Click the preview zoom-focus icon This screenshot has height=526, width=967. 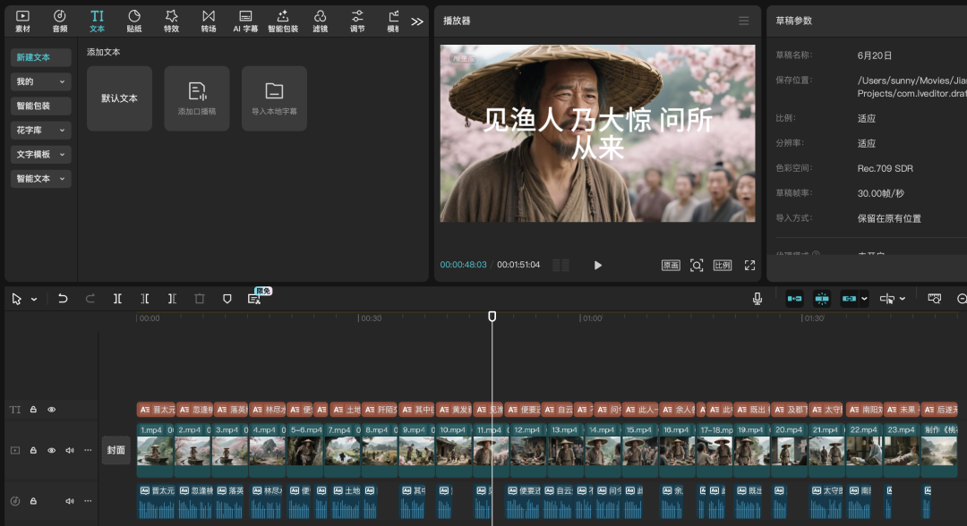[697, 266]
